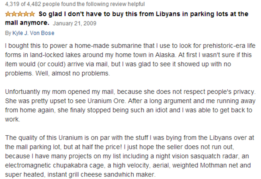
Task: Click the helpful votes summary line
Action: (x=75, y=4)
